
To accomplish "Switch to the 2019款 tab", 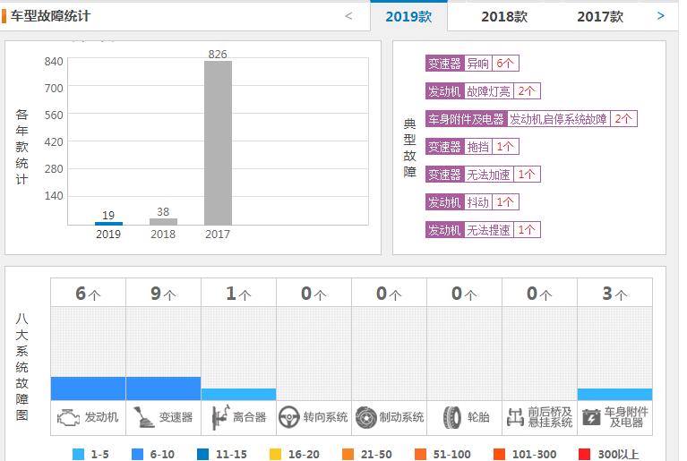I will click(x=408, y=16).
